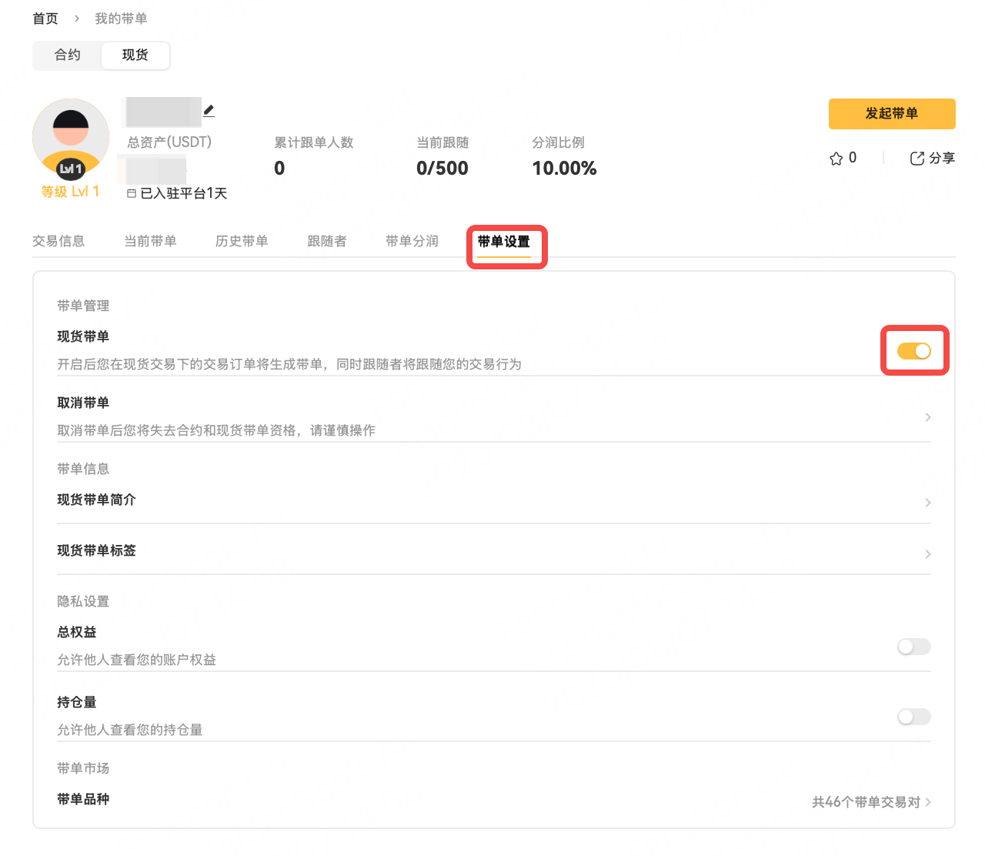This screenshot has height=856, width=985.
Task: Open the 取消带单 row arrow
Action: click(928, 417)
